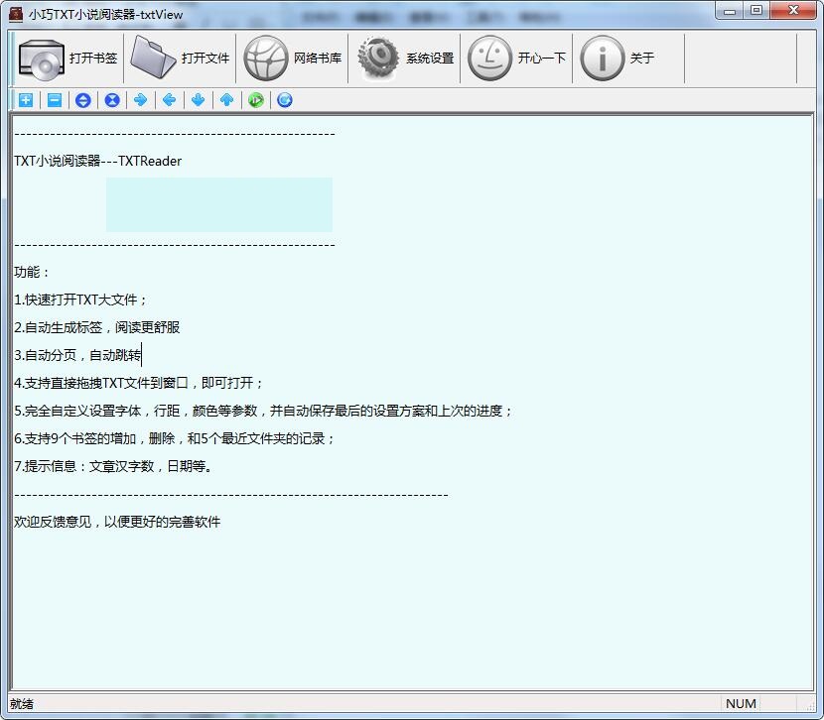The height and width of the screenshot is (720, 824).
Task: Click the blue up-down triangles circle icon
Action: pyautogui.click(x=83, y=100)
